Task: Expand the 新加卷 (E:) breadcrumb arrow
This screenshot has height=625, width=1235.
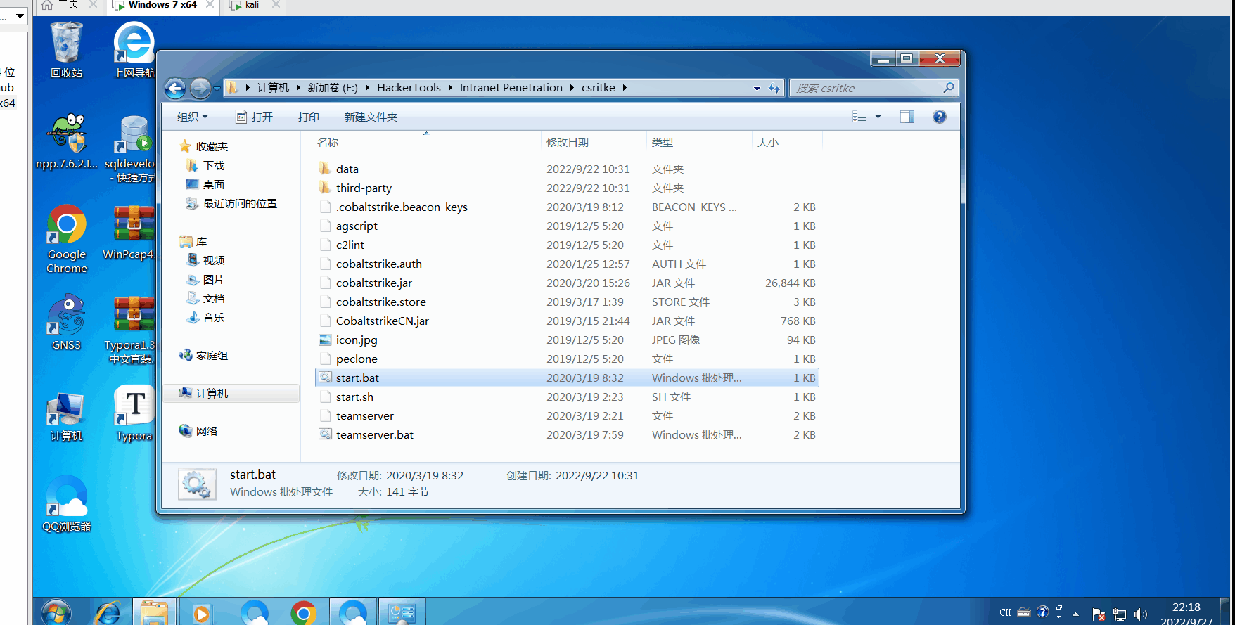Action: click(367, 88)
